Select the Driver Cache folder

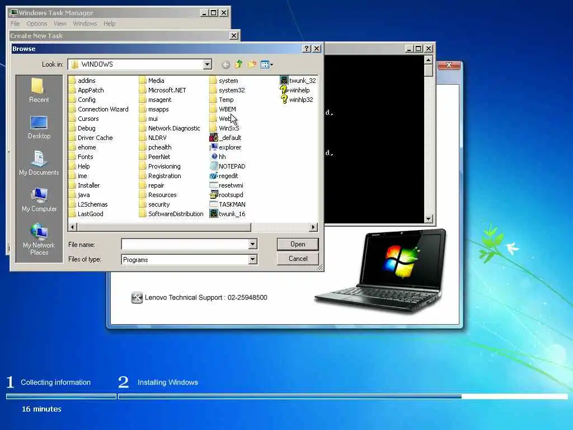(91, 138)
